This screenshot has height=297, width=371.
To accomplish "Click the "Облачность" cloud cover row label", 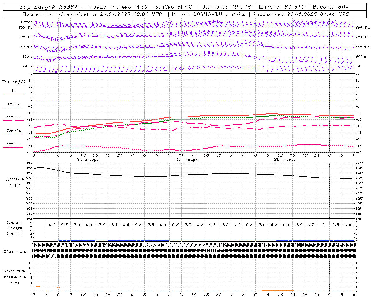I will pos(15,252).
